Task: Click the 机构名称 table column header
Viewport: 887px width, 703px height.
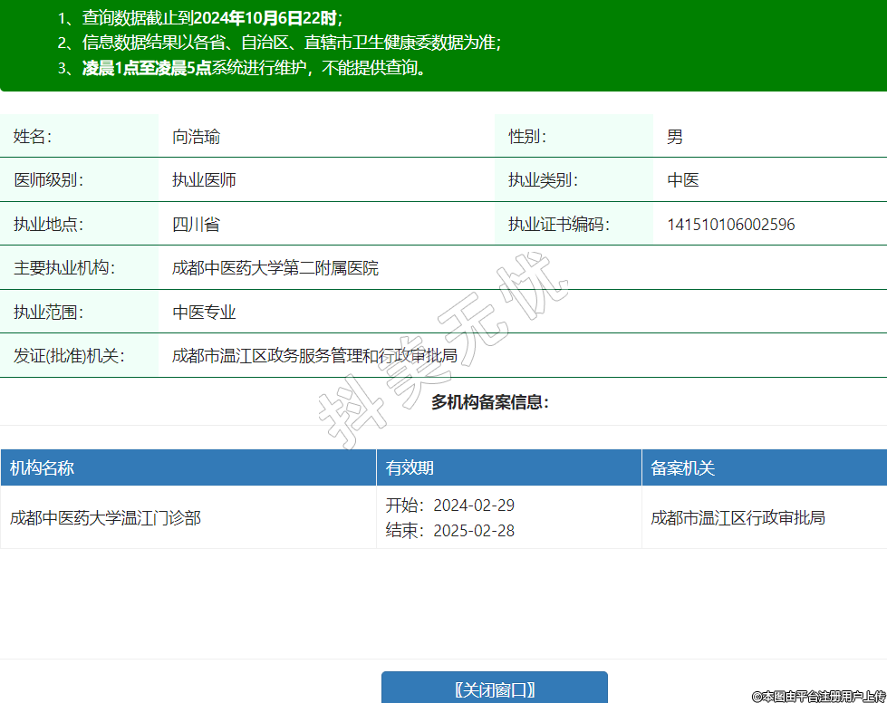Action: 42,468
